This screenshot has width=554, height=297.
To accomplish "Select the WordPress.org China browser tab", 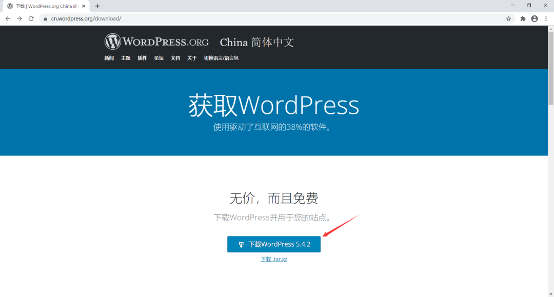I will click(46, 6).
